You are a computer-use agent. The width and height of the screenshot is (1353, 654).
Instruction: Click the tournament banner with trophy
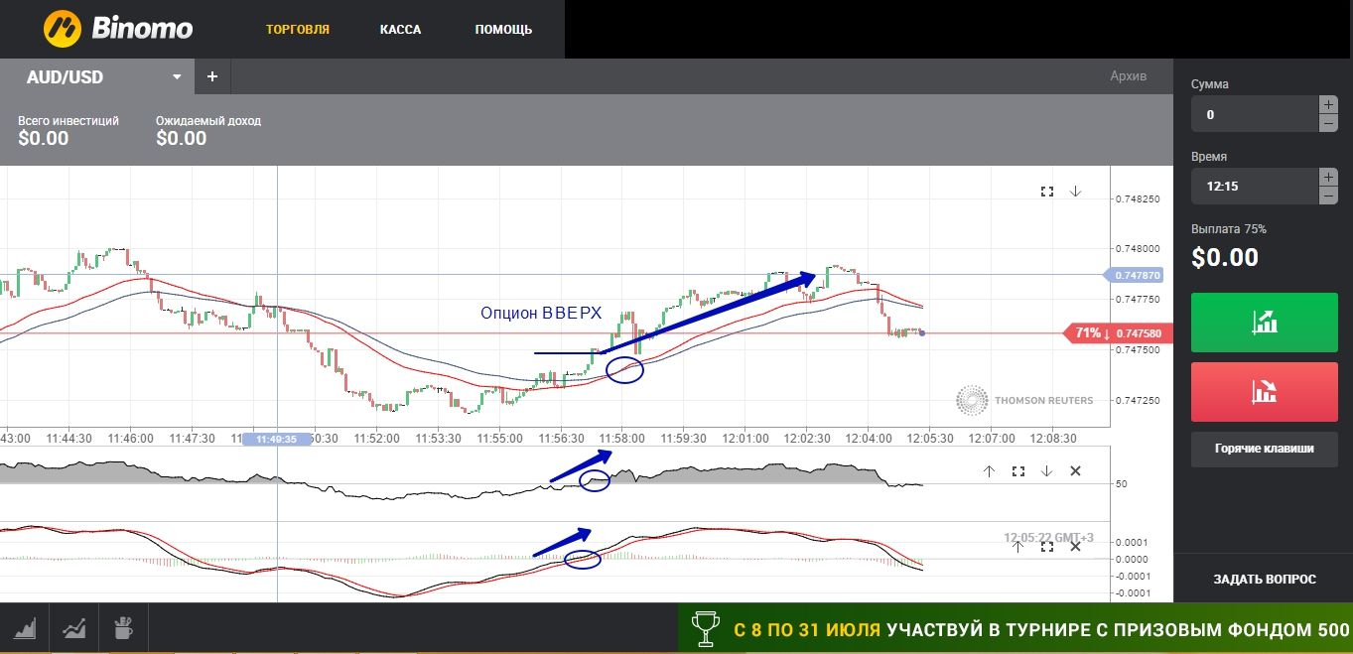(1015, 629)
